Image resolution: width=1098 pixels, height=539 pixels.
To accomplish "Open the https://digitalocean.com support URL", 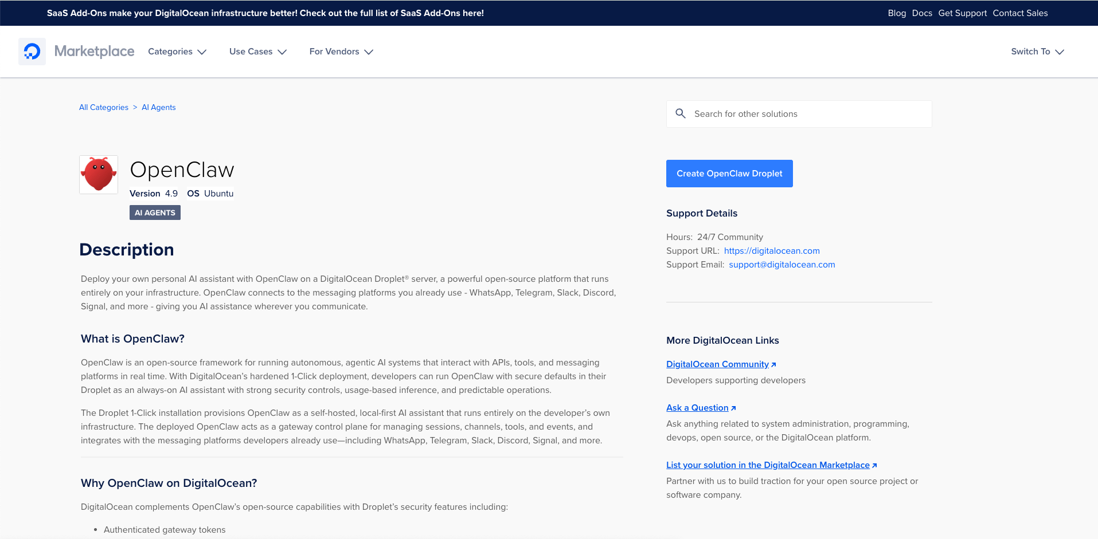I will (x=772, y=251).
